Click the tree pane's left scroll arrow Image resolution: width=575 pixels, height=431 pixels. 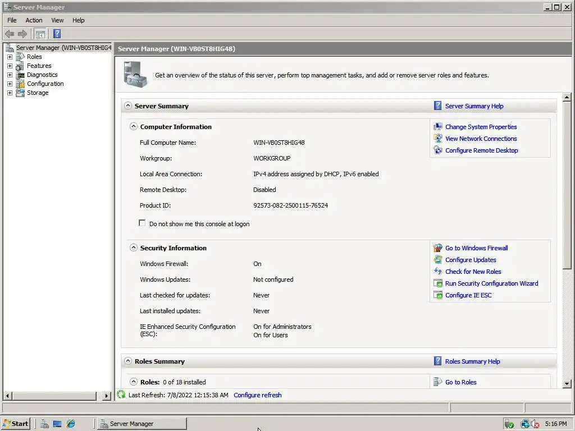[x=7, y=396]
